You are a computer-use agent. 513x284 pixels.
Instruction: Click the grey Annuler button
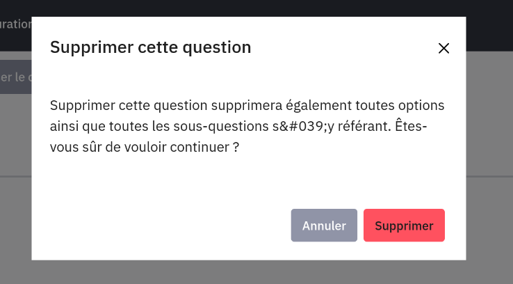click(x=324, y=226)
